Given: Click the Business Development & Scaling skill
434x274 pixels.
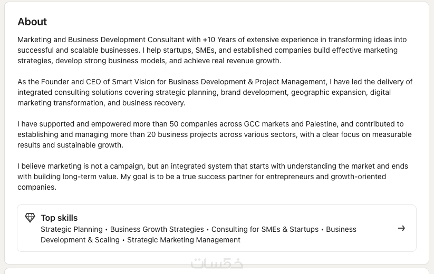Looking at the screenshot, I should (80, 240).
